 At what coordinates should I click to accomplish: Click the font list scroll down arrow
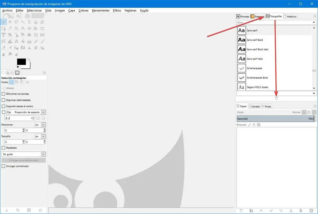coord(314,88)
